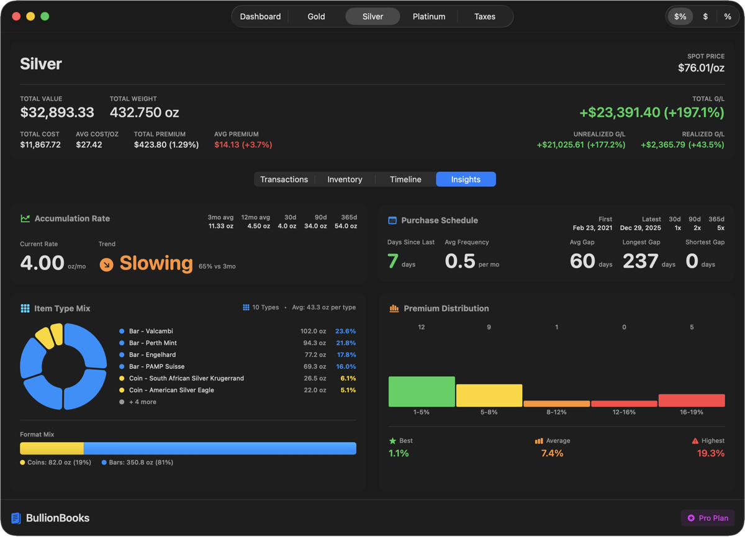Click unrealized G/L +$21,025.61 value

[x=581, y=145]
